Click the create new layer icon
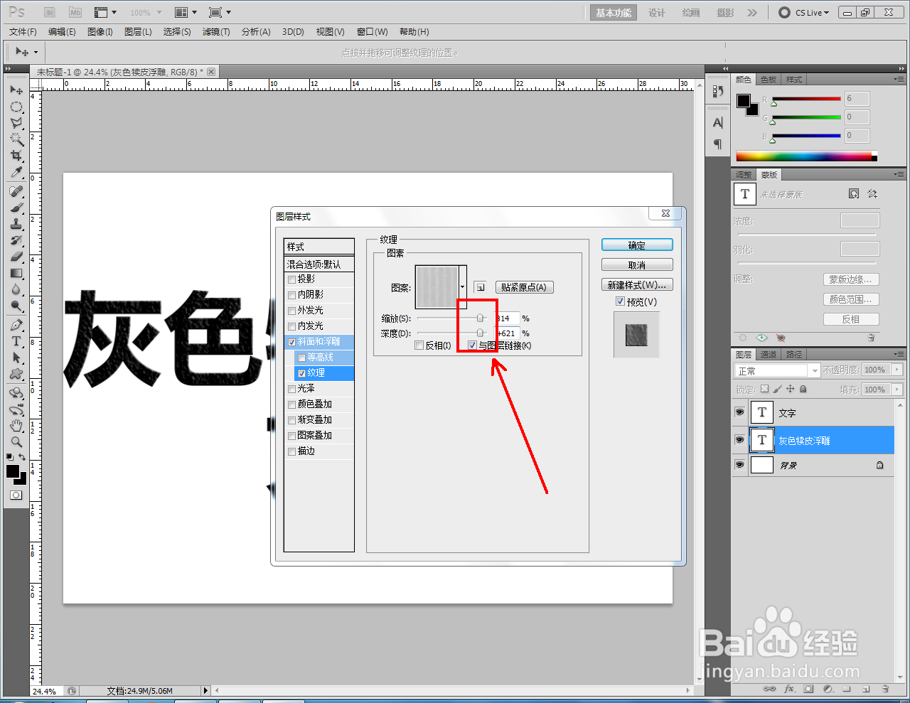This screenshot has width=910, height=703. 866,689
